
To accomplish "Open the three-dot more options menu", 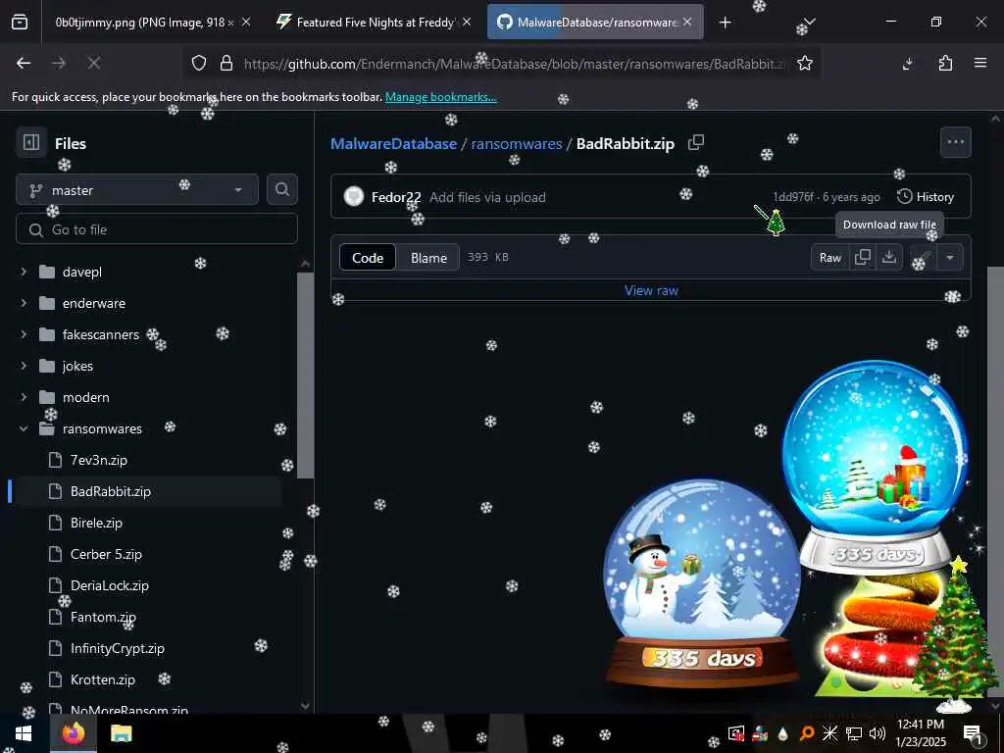I will click(x=955, y=142).
